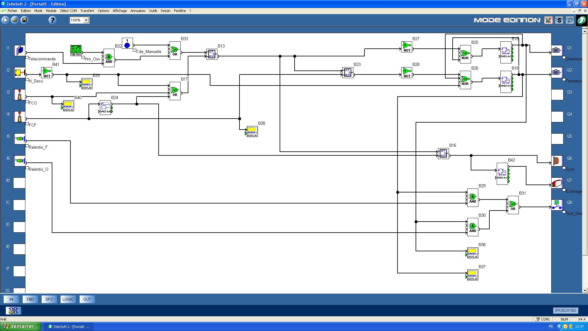Select the B24 TIMER B/H block

point(105,108)
